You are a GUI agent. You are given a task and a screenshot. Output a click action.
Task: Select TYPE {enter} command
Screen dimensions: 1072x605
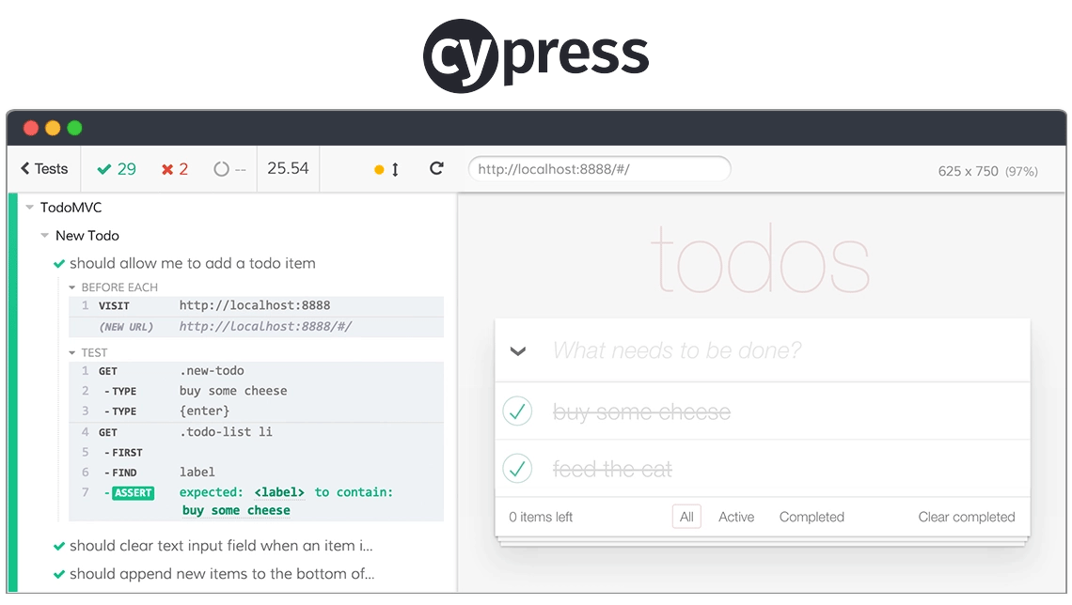click(x=257, y=411)
